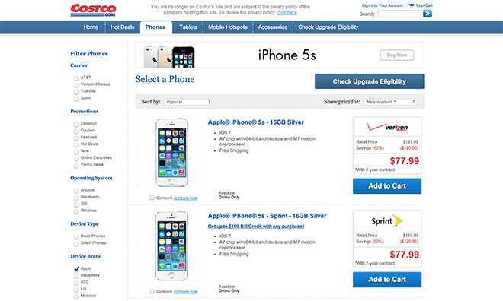The width and height of the screenshot is (503, 301).
Task: Open the shopping cart icon
Action: 412,5
